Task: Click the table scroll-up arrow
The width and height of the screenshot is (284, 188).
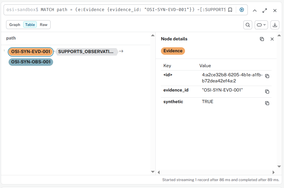Action: pyautogui.click(x=153, y=35)
